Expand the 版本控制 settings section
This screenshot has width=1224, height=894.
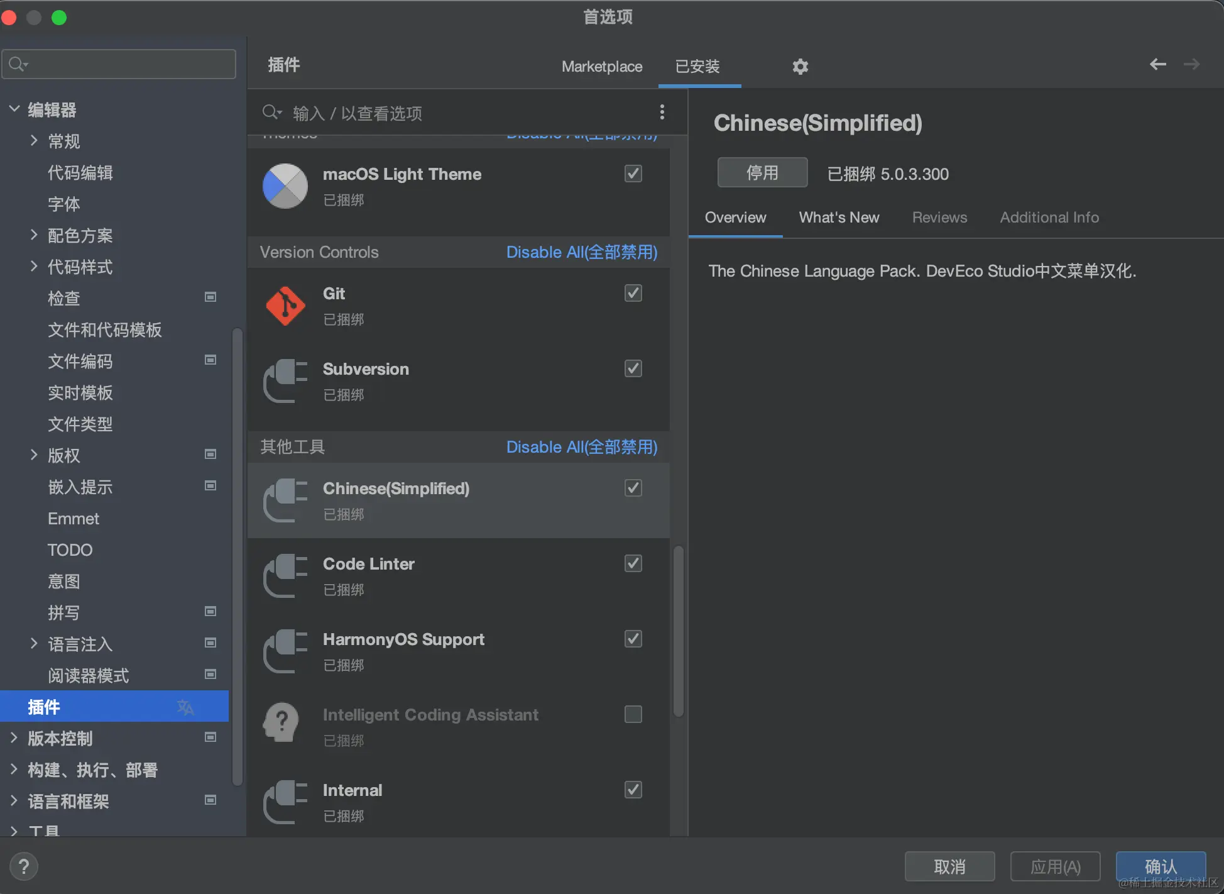click(14, 738)
